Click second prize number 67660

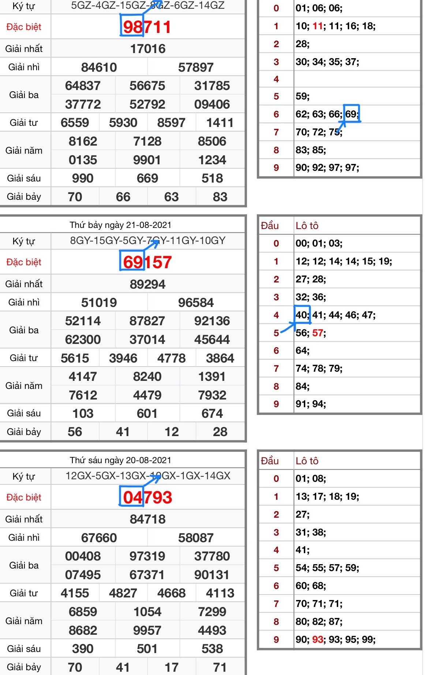(99, 538)
